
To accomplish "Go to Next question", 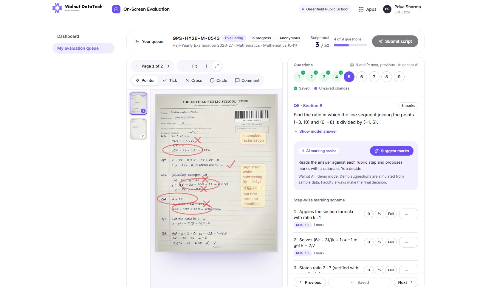I will click(x=406, y=282).
